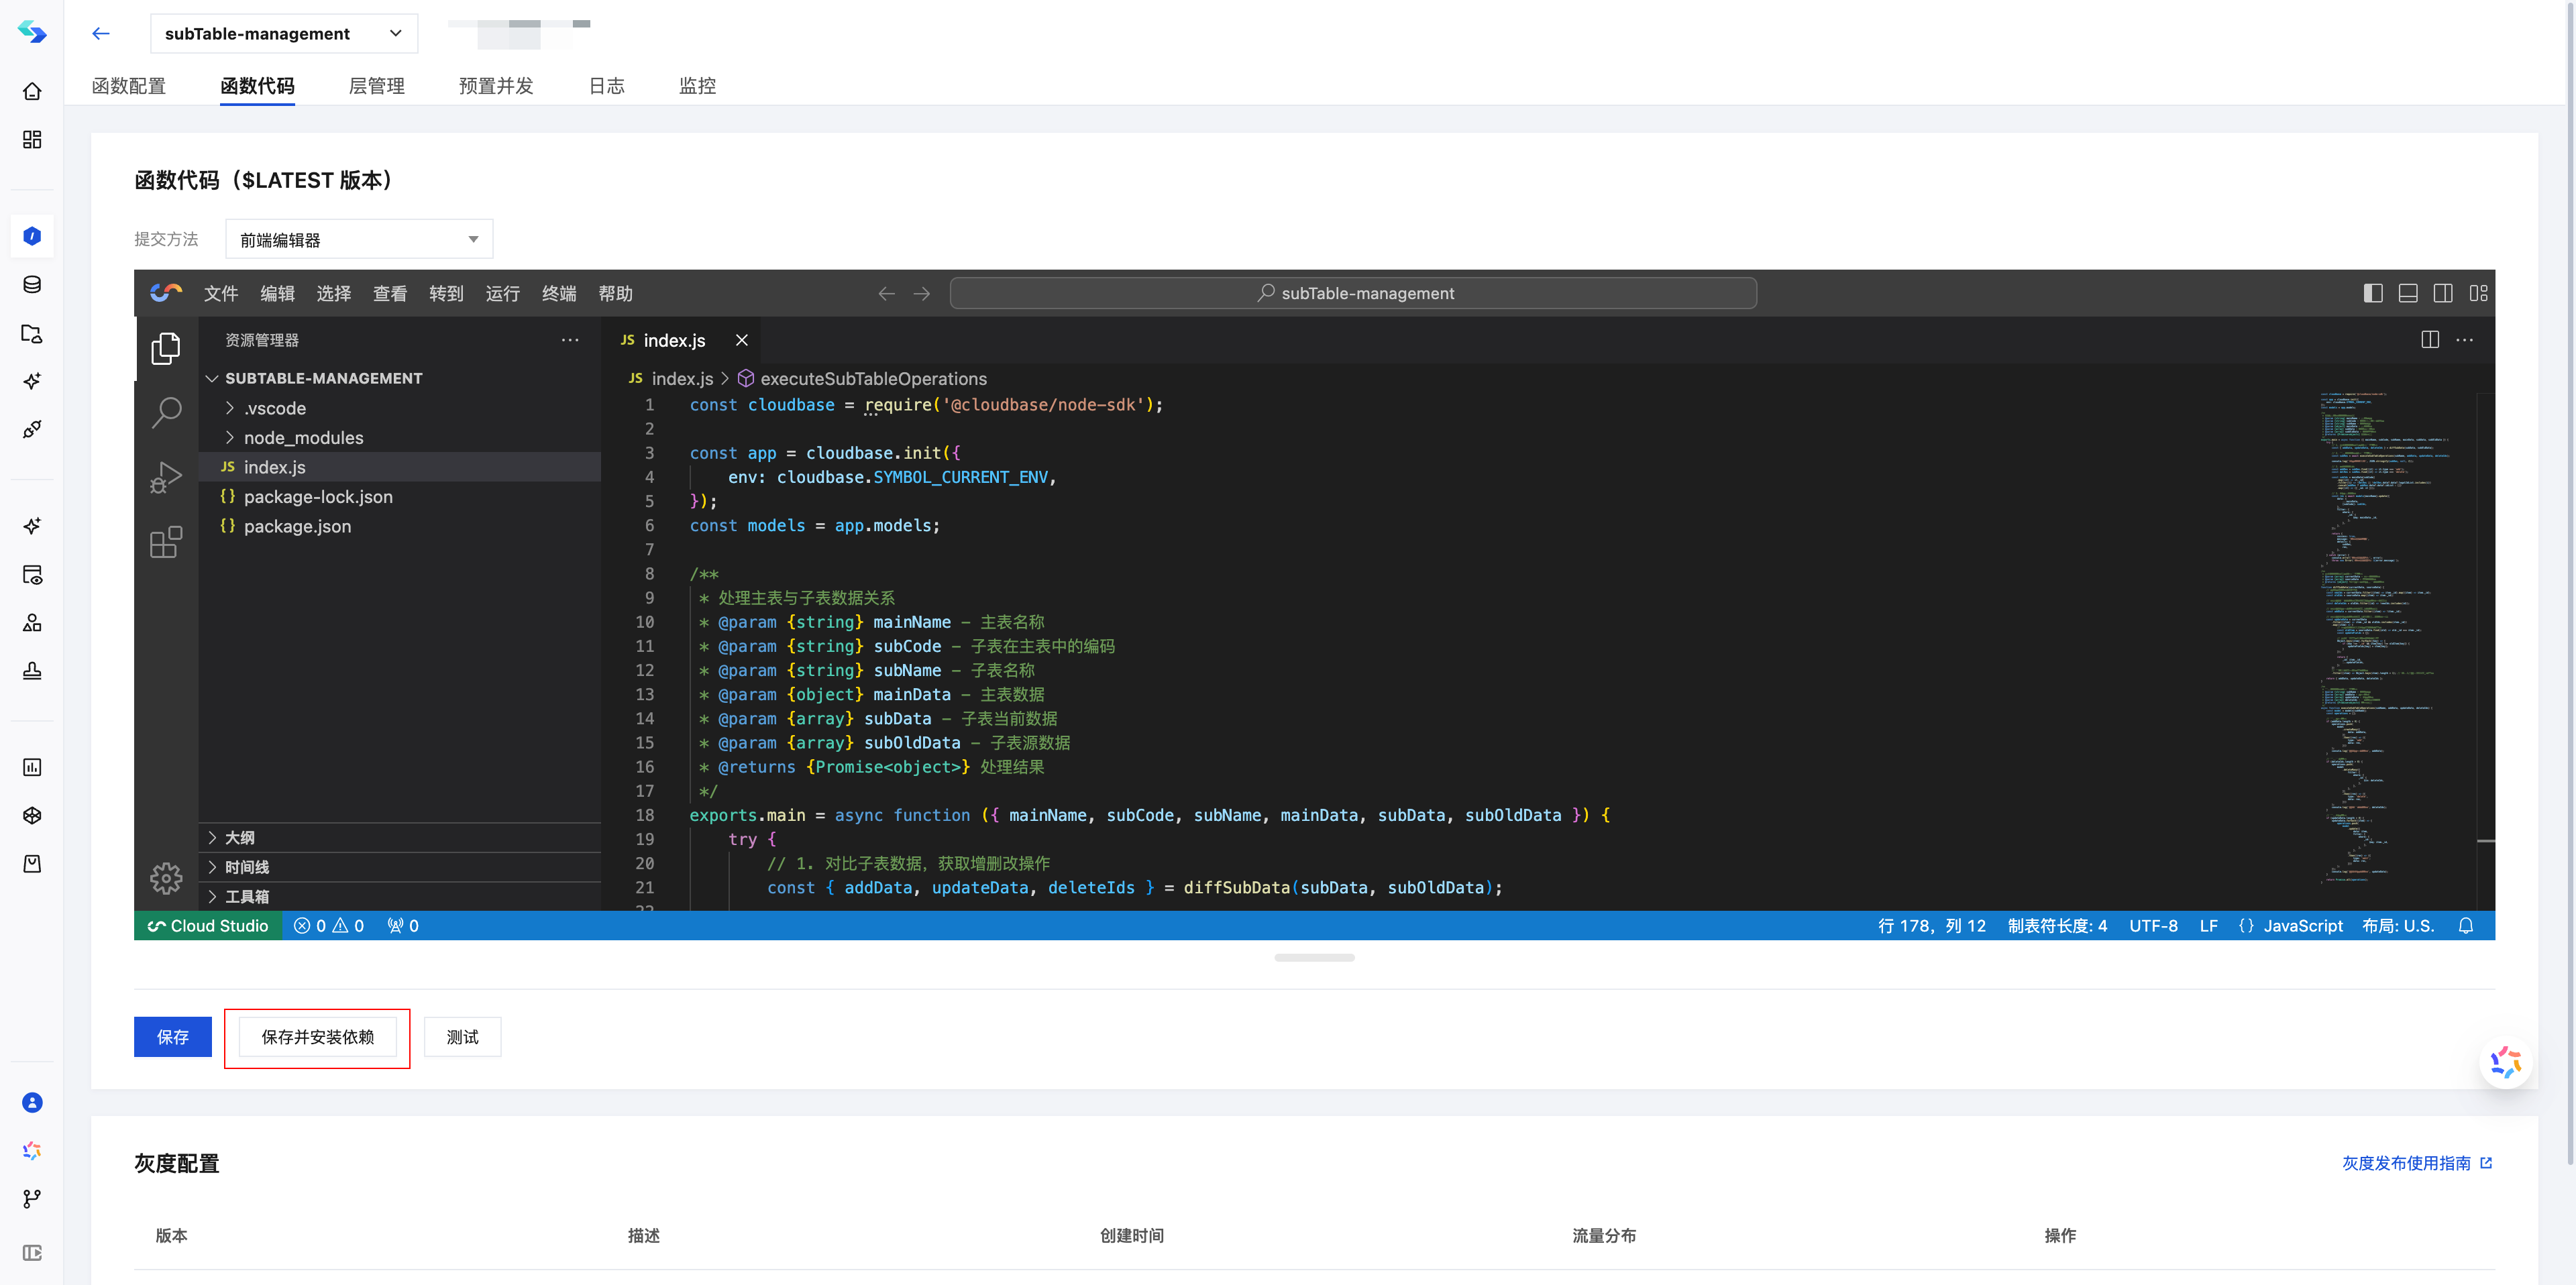Open package.json in file explorer

400,526
